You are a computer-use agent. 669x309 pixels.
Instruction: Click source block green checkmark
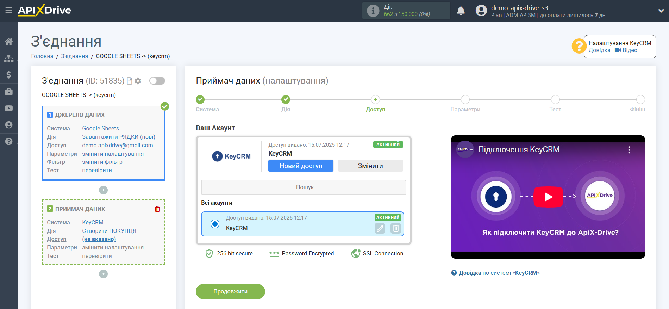pyautogui.click(x=165, y=106)
